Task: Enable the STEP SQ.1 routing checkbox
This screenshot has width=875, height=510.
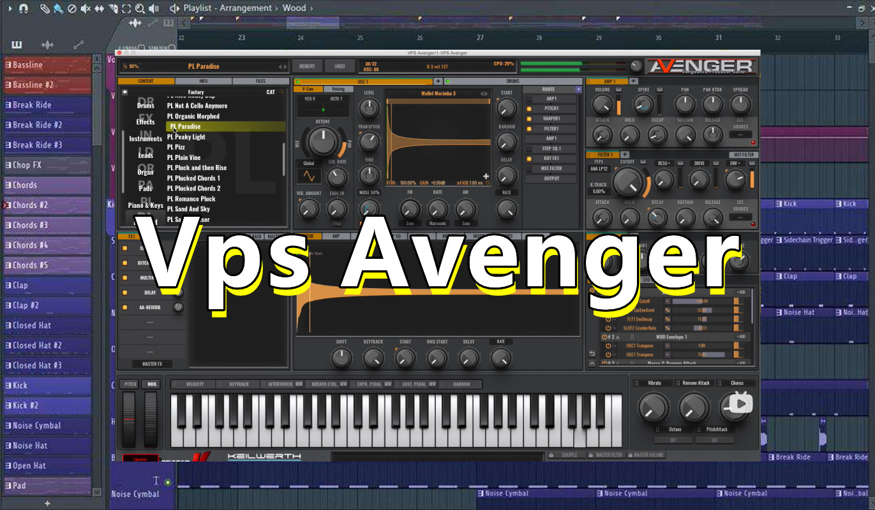Action: 528,149
